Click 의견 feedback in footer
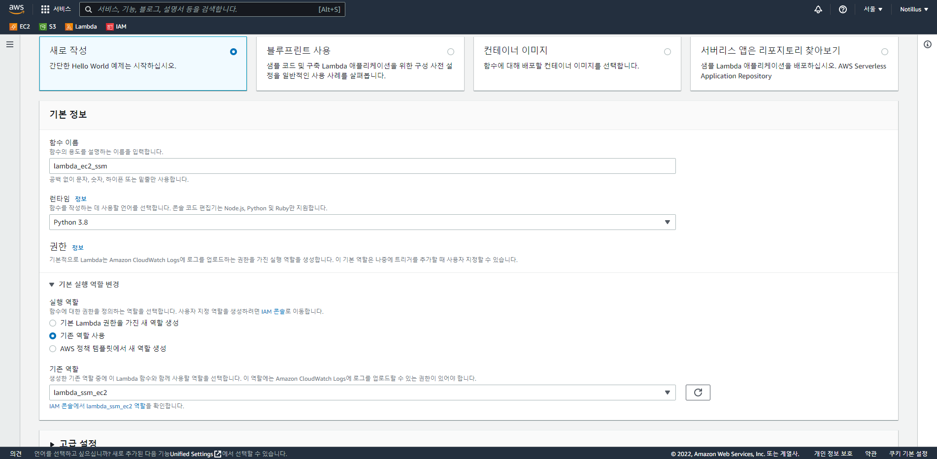 click(16, 454)
